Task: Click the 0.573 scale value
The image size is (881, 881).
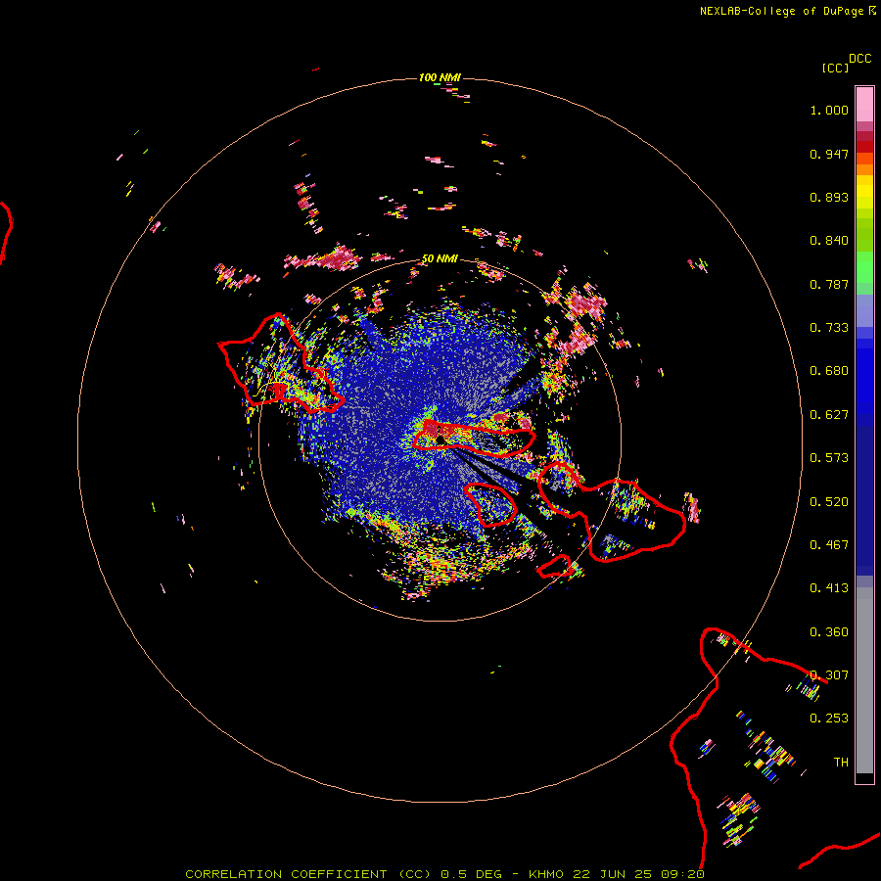Action: (829, 458)
